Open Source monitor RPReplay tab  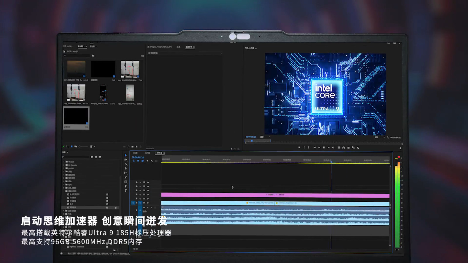tap(159, 47)
